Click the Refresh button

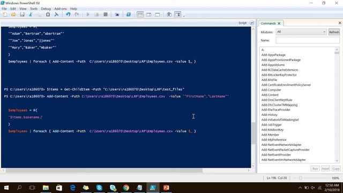coord(334,32)
